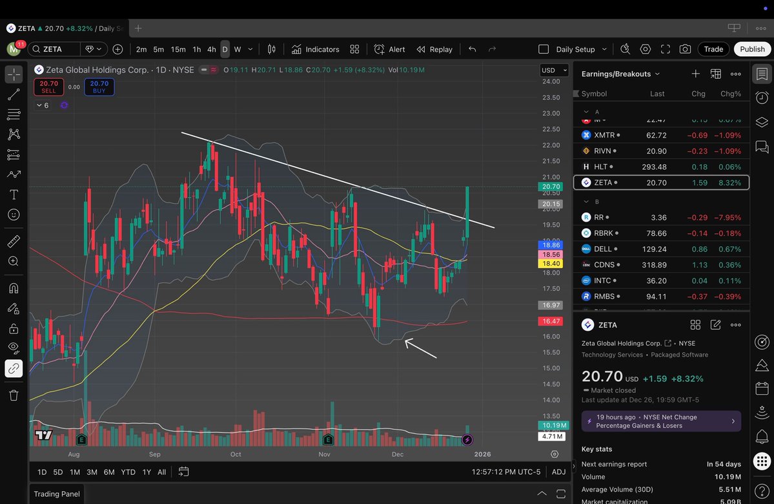Screen dimensions: 774x504
Task: Expand bottom panel with up chevron
Action: [542, 494]
